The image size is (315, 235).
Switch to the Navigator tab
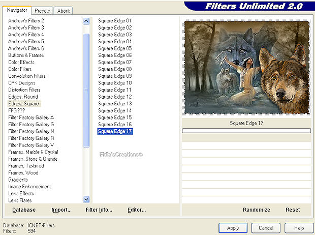tap(17, 10)
